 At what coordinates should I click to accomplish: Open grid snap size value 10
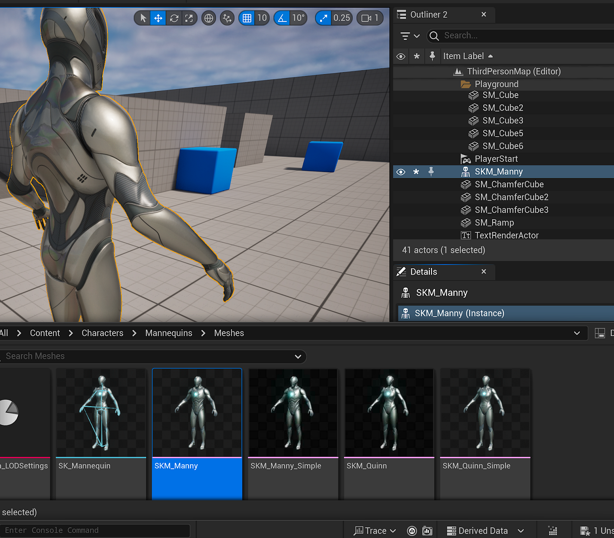click(x=262, y=18)
